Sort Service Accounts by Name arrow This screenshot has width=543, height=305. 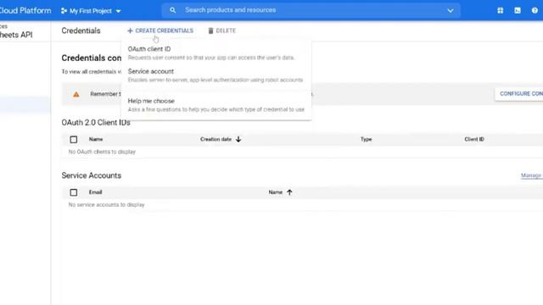(x=289, y=192)
